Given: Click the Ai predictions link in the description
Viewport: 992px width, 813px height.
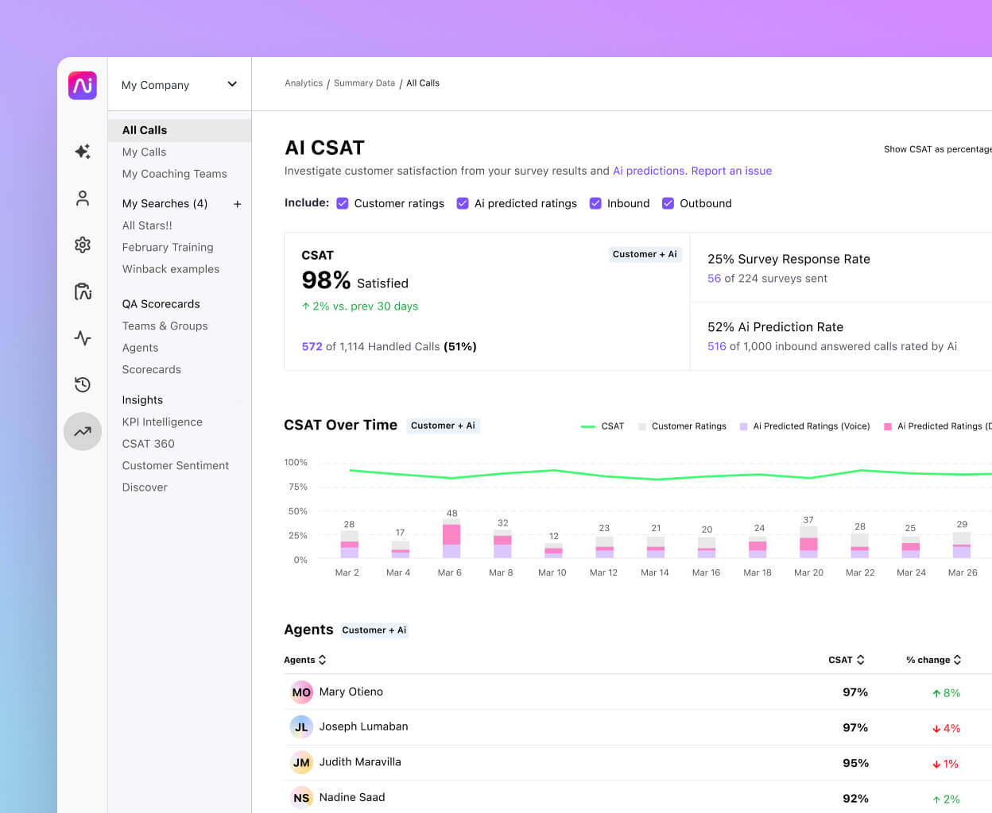Looking at the screenshot, I should coord(649,171).
